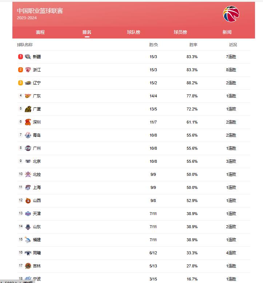The width and height of the screenshot is (263, 283).
Task: Go to the 新闻 tab
Action: click(227, 32)
